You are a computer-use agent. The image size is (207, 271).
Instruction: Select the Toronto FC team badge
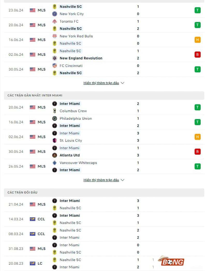point(54,21)
